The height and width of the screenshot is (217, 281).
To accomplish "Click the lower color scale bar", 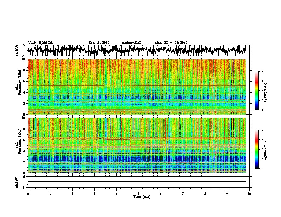I will [x=257, y=149].
